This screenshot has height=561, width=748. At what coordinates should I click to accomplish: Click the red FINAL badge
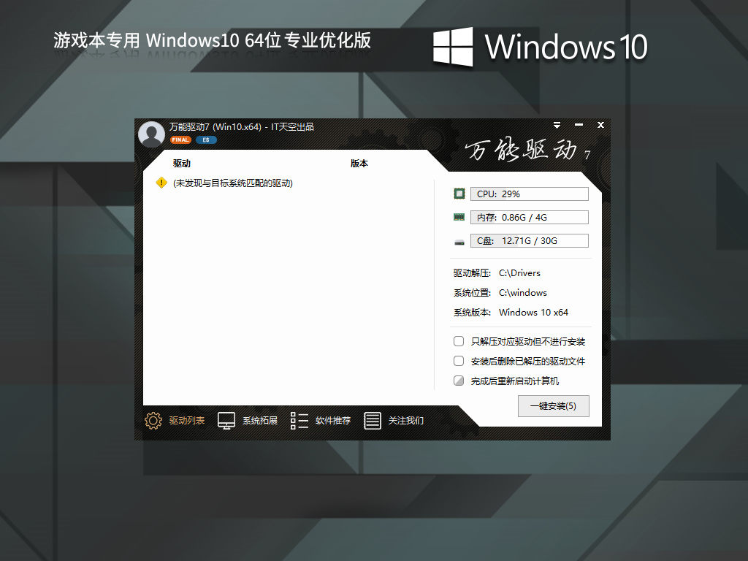click(x=180, y=140)
